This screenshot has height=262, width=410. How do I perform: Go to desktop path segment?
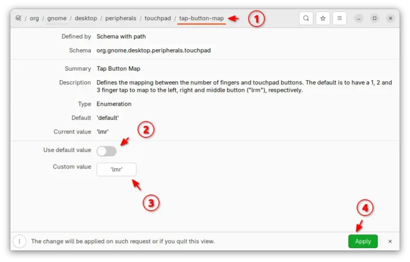[x=86, y=18]
